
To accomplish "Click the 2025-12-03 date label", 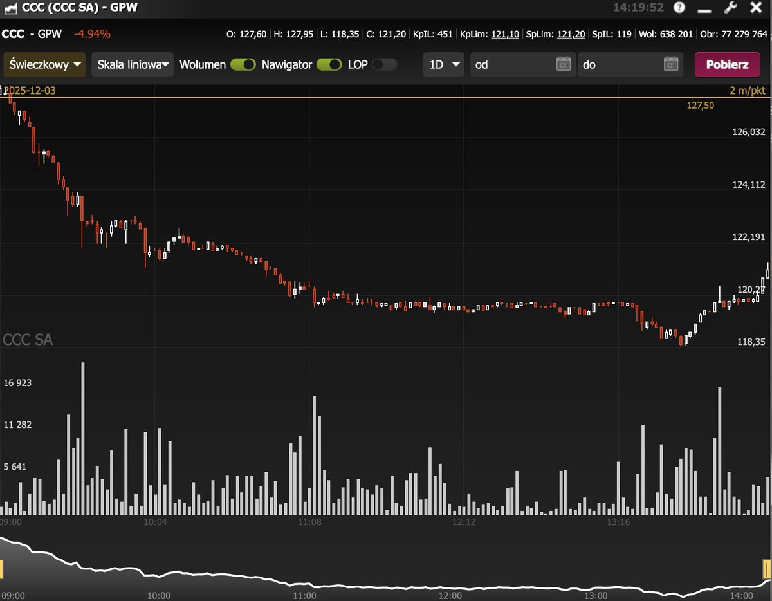I will point(30,91).
